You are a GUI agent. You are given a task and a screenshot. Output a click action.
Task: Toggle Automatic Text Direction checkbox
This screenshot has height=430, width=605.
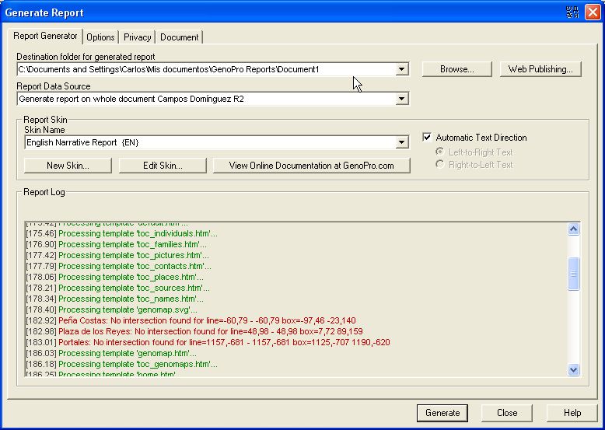(x=427, y=138)
